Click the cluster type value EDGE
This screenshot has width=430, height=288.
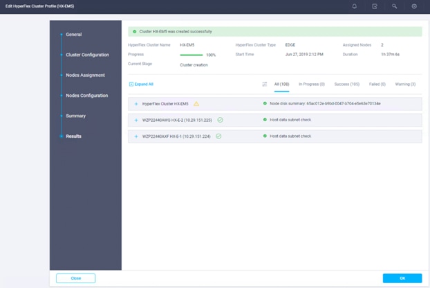point(290,45)
